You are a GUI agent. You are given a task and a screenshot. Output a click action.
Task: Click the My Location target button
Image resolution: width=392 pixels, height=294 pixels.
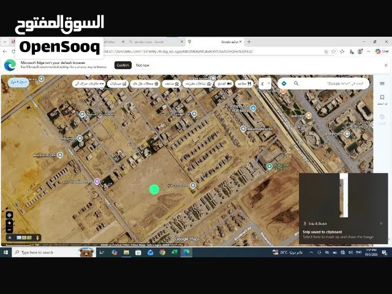10,215
